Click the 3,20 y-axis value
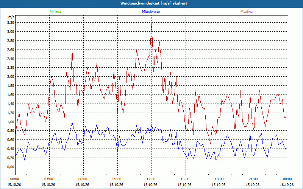This screenshot has width=303, height=189. click(11, 23)
